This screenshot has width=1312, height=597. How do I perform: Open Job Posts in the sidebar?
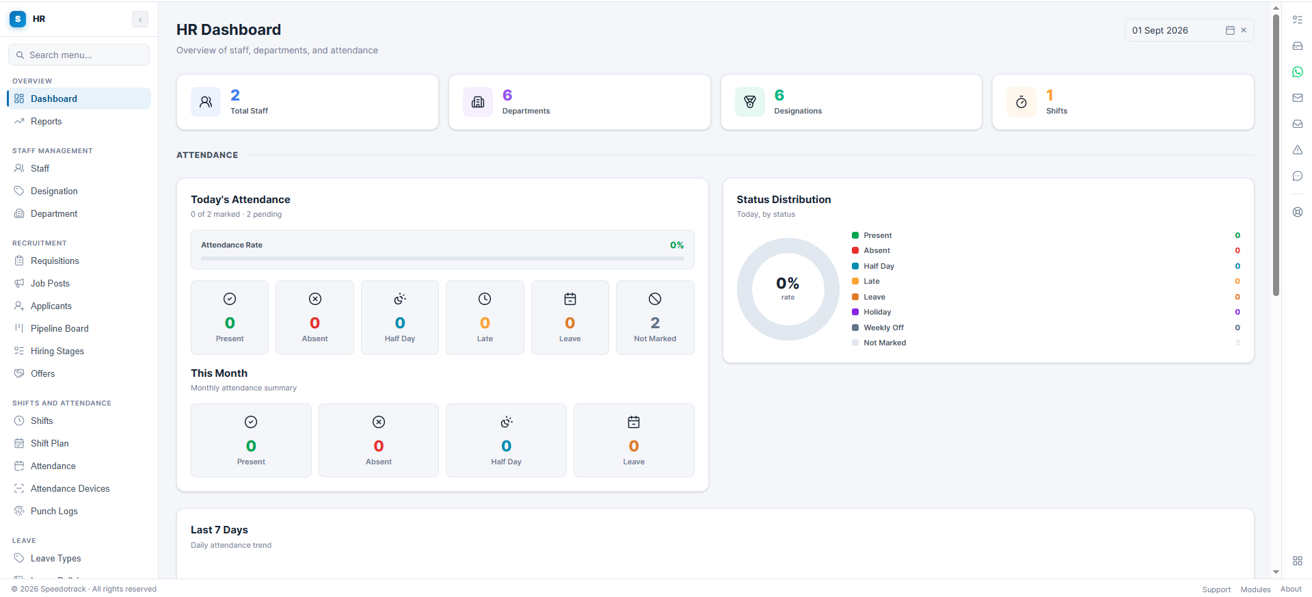click(79, 283)
